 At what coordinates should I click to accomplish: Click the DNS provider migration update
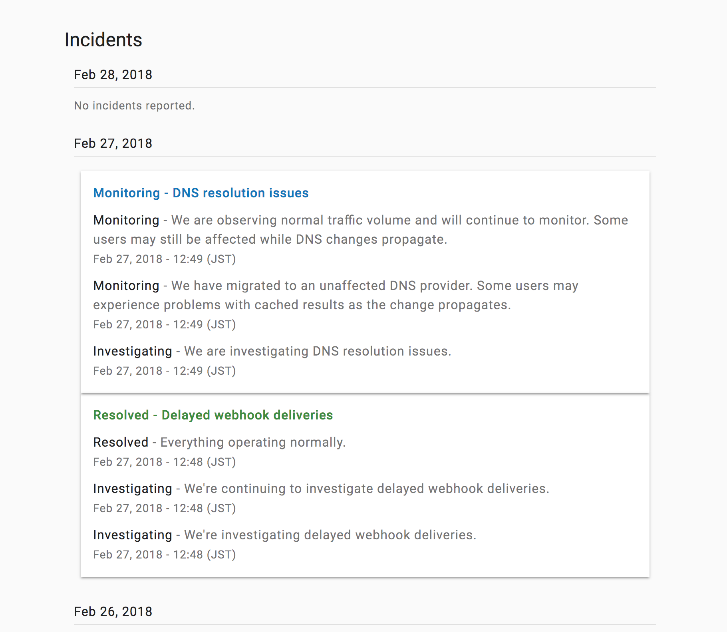(x=336, y=295)
